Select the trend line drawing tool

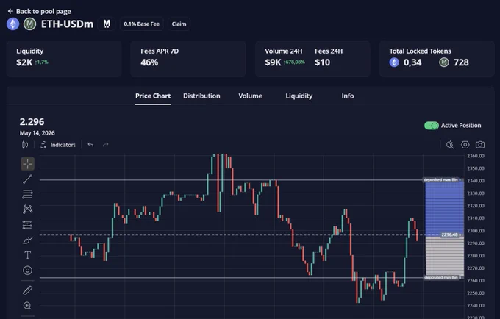point(28,179)
